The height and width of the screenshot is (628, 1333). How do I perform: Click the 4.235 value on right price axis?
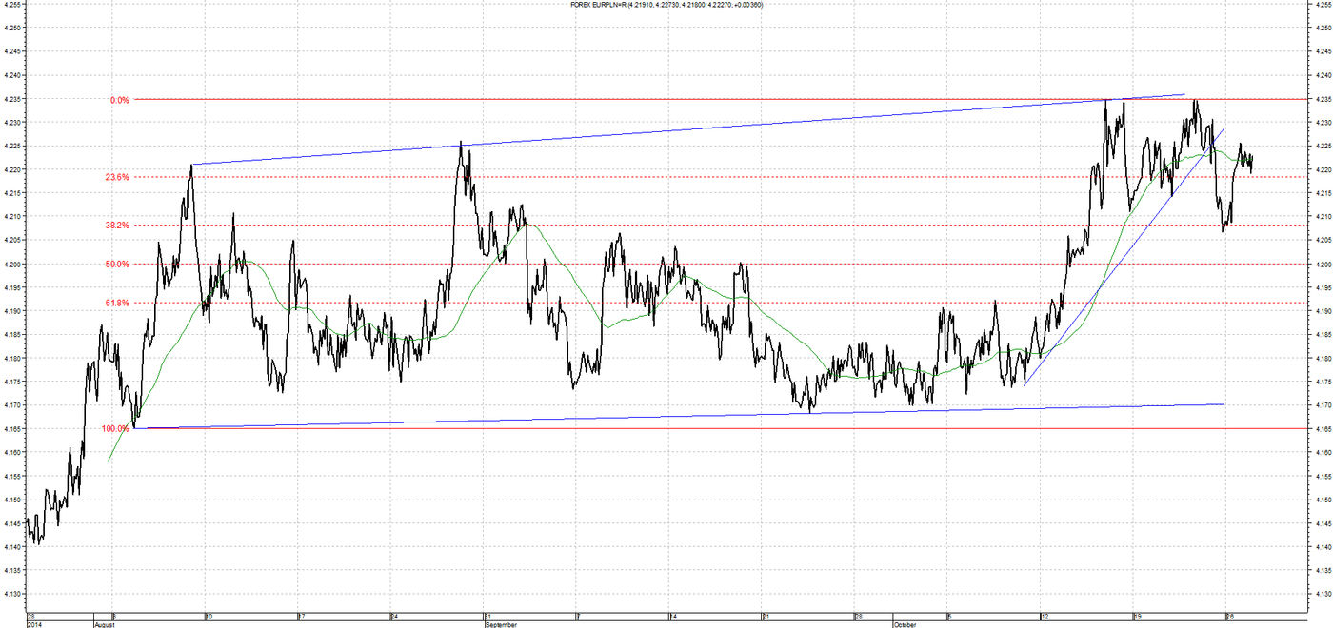coord(1322,99)
